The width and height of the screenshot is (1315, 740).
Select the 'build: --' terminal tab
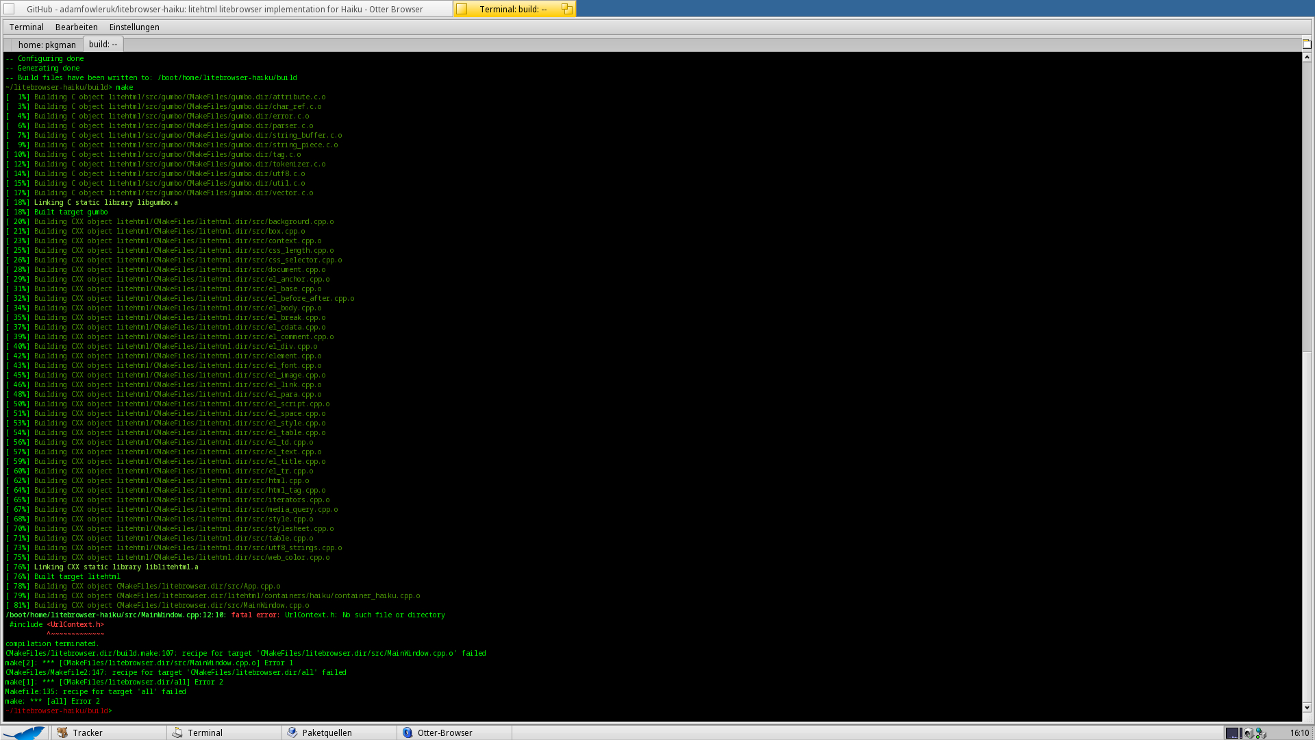tap(103, 44)
